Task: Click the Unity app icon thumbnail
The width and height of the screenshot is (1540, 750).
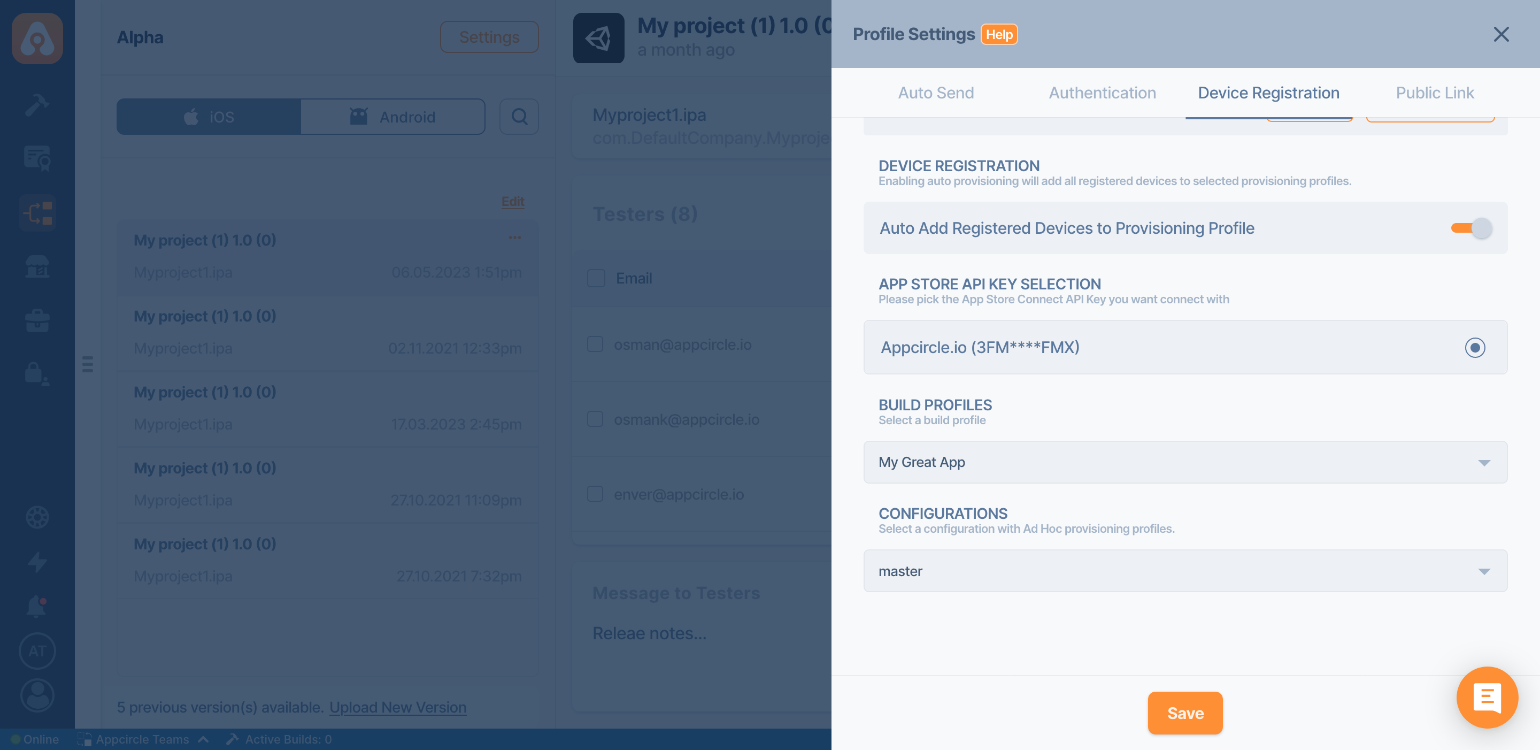Action: [598, 39]
